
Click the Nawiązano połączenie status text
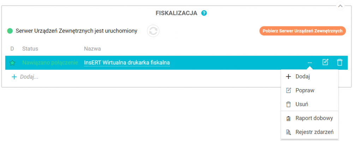[50, 63]
